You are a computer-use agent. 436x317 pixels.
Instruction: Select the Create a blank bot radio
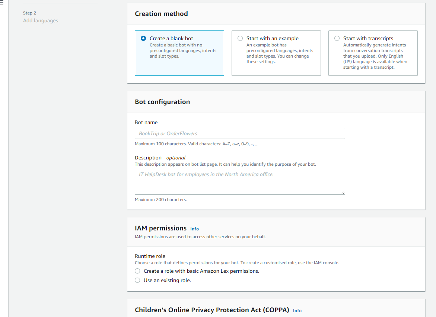click(x=143, y=38)
